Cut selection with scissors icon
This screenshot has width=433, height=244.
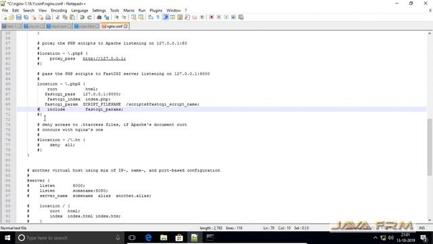(58, 17)
